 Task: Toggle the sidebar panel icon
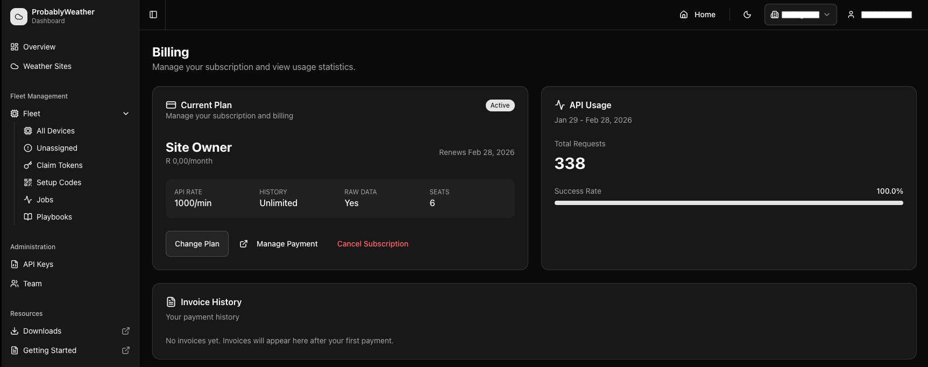pos(153,15)
